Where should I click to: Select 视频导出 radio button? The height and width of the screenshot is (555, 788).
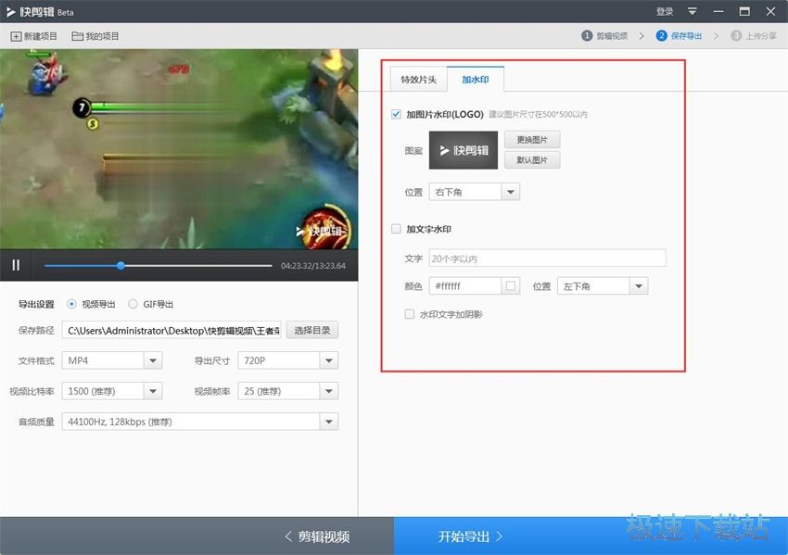72,304
